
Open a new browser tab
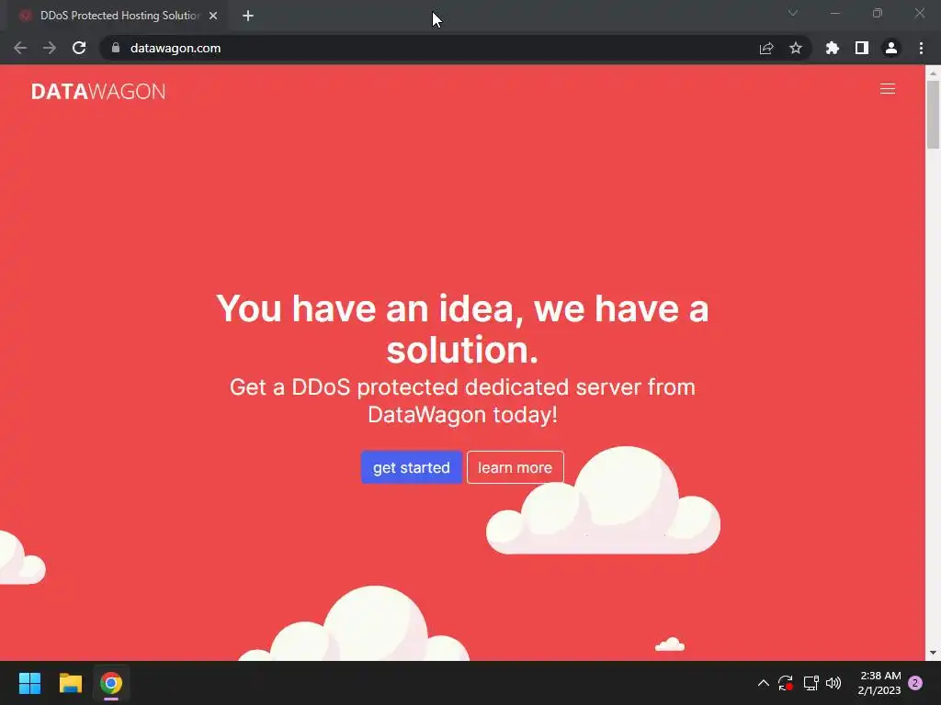click(248, 16)
